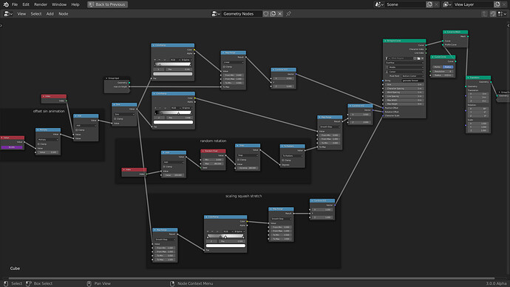Open font file with folder icon in String to Curve

point(418,58)
